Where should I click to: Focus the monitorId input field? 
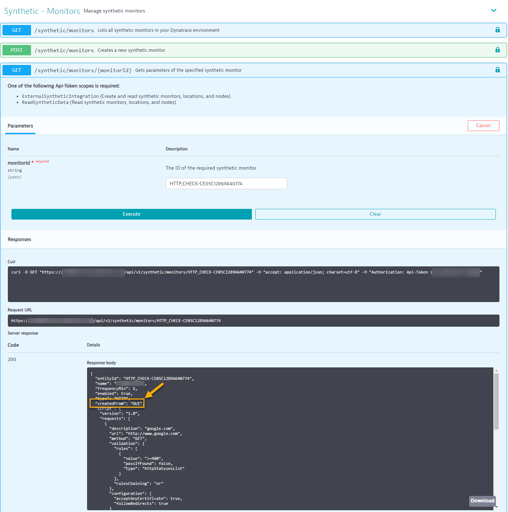coord(226,184)
